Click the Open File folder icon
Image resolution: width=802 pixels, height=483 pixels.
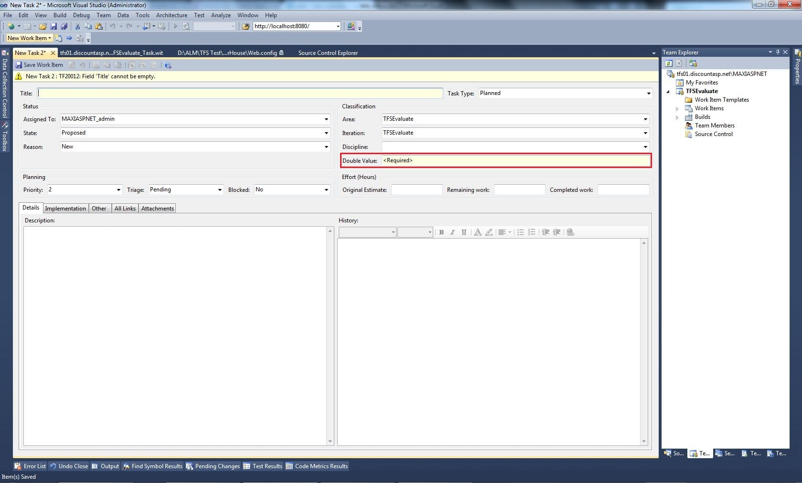pyautogui.click(x=43, y=26)
